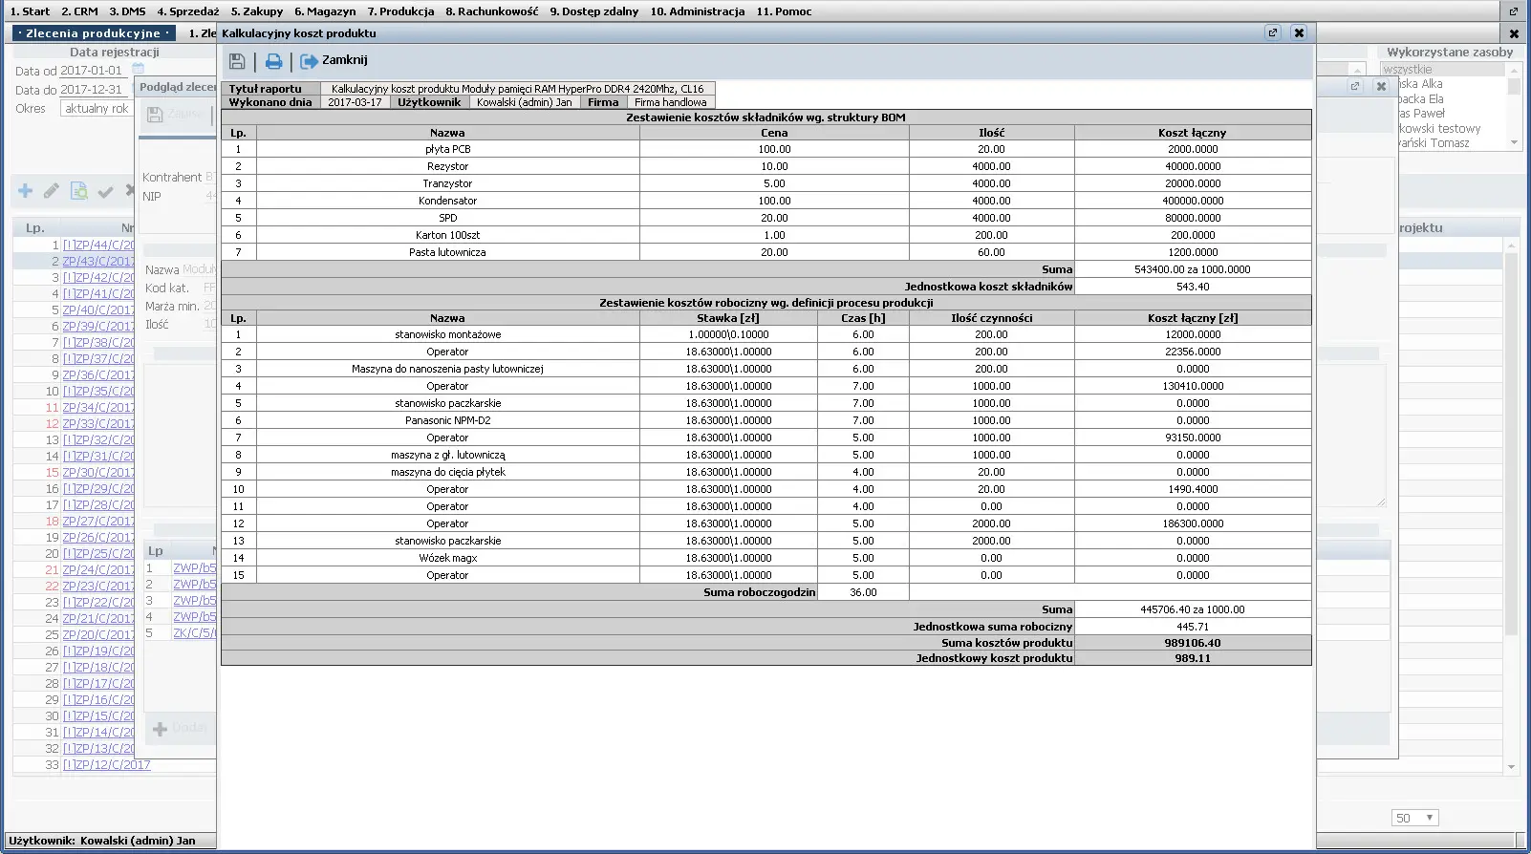Print the cost calculation report
Viewport: 1531px width, 854px height.
pos(273,61)
